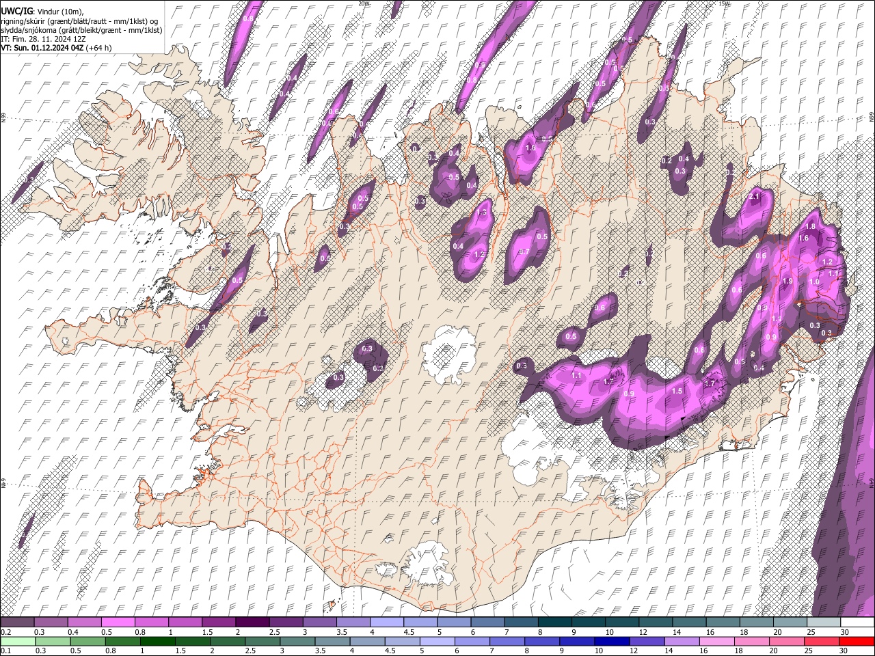Click the 1.5 precipitation value on map
The width and height of the screenshot is (875, 656).
pos(677,391)
